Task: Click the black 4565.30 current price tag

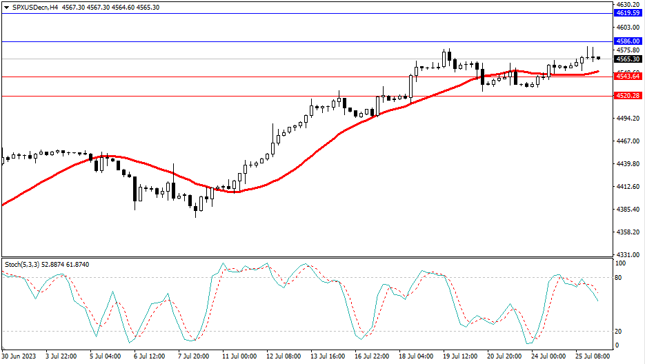Action: point(628,59)
